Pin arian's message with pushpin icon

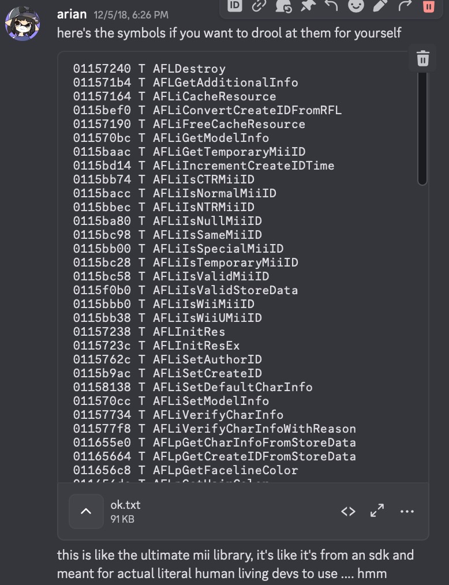coord(306,5)
